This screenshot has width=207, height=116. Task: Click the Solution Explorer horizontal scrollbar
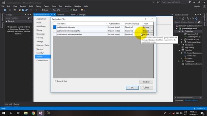[x=185, y=98]
